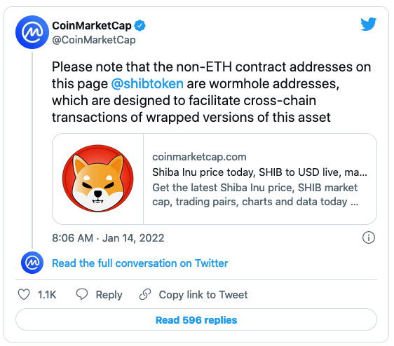Click the CoinMarketCap display name
Screen dimensions: 394x346
[x=92, y=26]
